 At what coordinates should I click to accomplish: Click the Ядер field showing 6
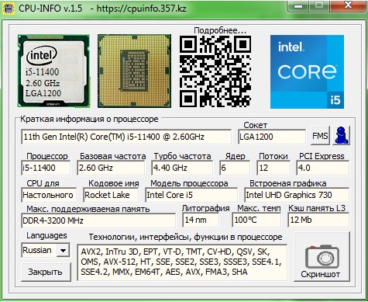click(x=235, y=168)
